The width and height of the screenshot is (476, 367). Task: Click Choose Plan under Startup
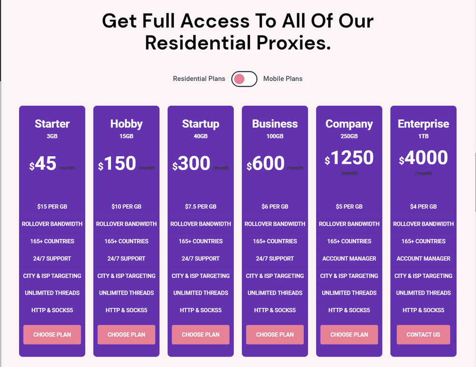201,335
